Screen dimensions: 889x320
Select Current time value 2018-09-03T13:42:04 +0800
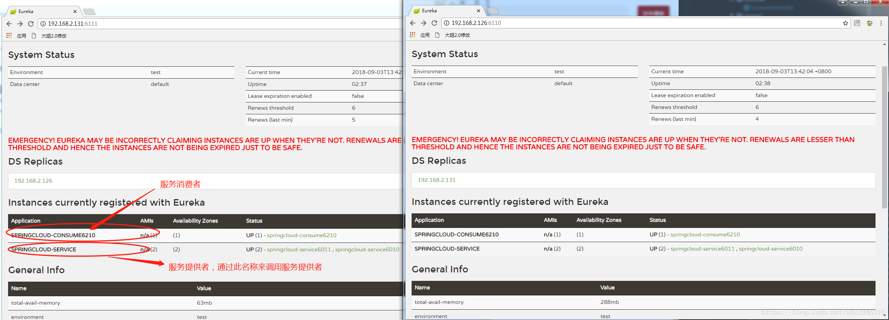793,71
